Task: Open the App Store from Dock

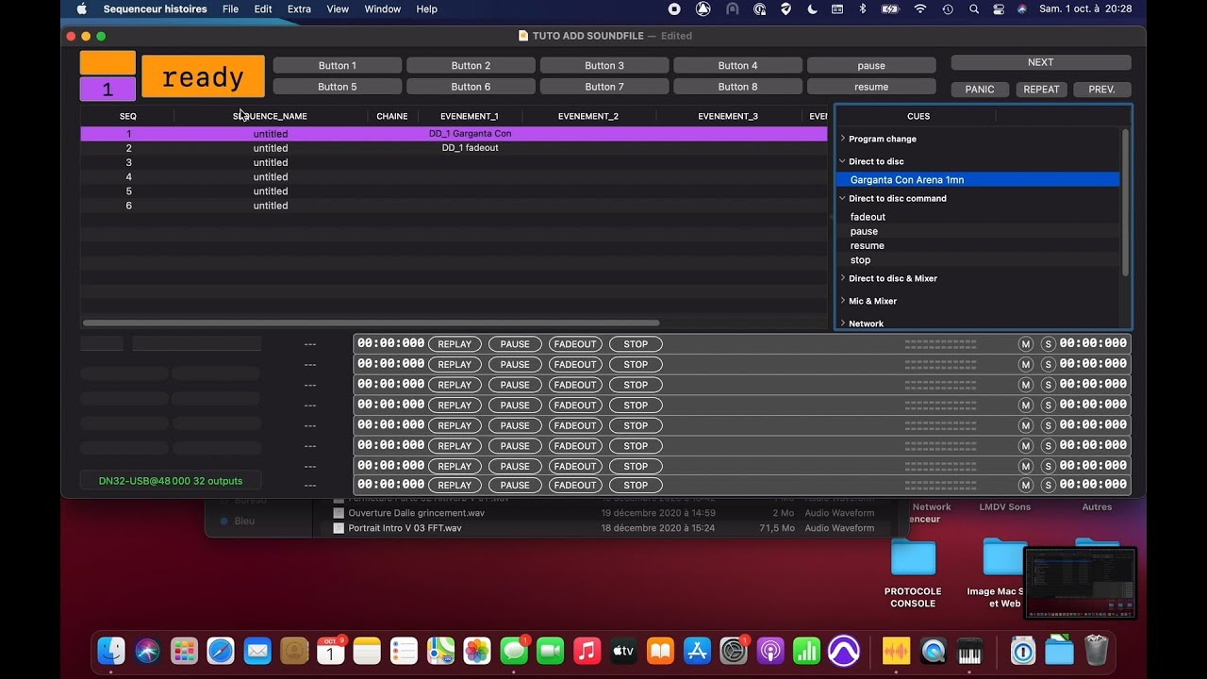Action: tap(697, 651)
